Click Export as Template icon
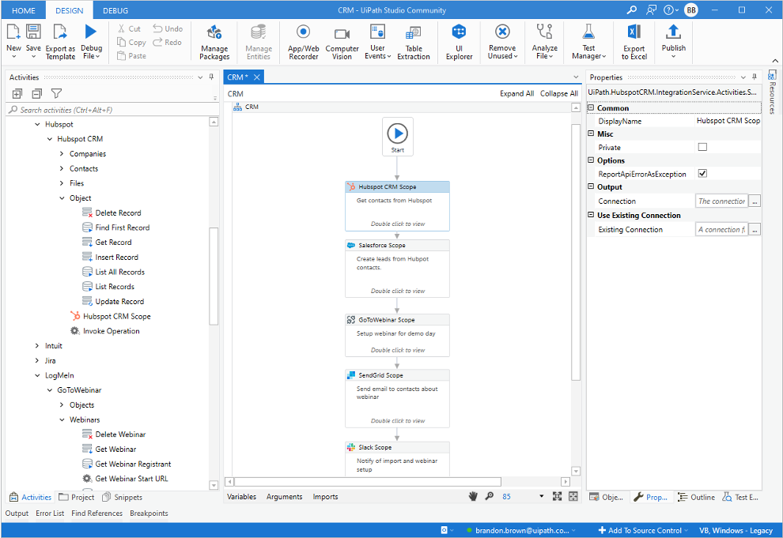 click(x=60, y=32)
